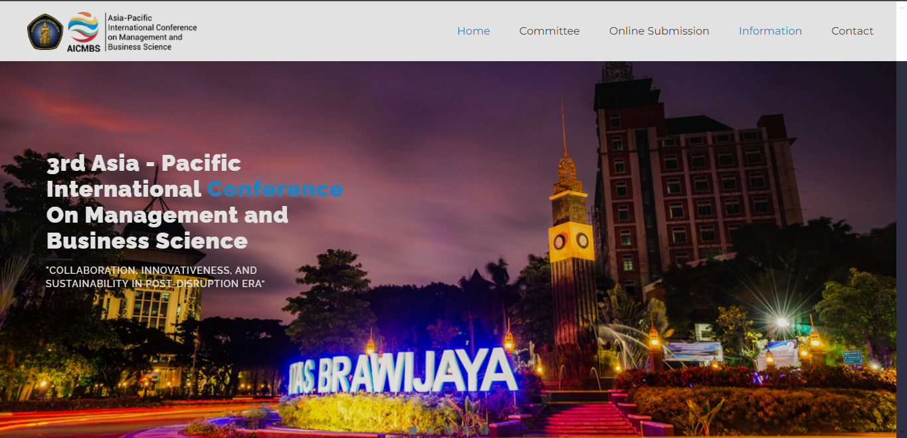The width and height of the screenshot is (907, 438).
Task: Show the fourth carousel slide indicator
Action: (466, 431)
